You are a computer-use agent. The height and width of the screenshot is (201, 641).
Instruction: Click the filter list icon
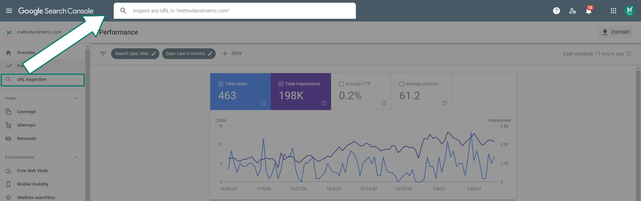[103, 54]
